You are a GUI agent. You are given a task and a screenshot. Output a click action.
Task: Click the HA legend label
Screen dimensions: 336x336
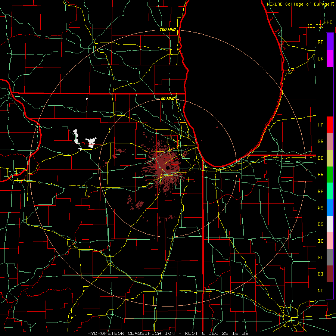pos(321,125)
